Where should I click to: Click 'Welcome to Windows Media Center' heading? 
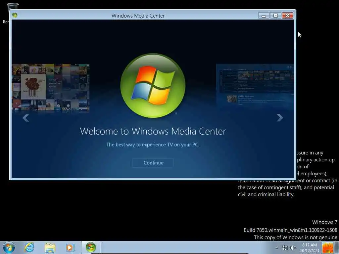[153, 131]
